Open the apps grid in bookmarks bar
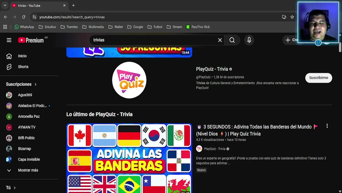The width and height of the screenshot is (342, 193). coord(5,27)
